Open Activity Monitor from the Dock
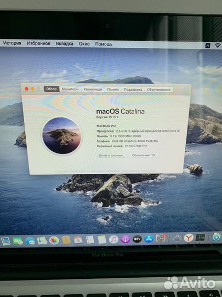 click(200, 238)
